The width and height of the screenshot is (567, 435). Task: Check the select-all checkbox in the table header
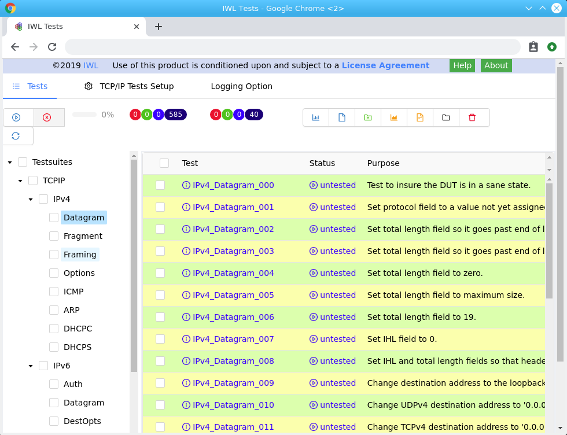[x=164, y=163]
